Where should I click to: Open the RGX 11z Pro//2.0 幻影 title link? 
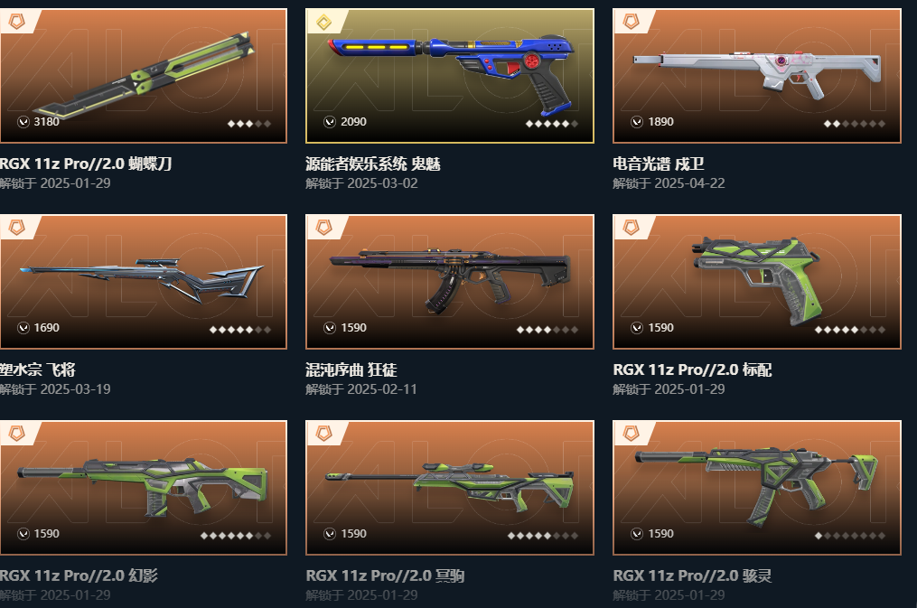[79, 575]
